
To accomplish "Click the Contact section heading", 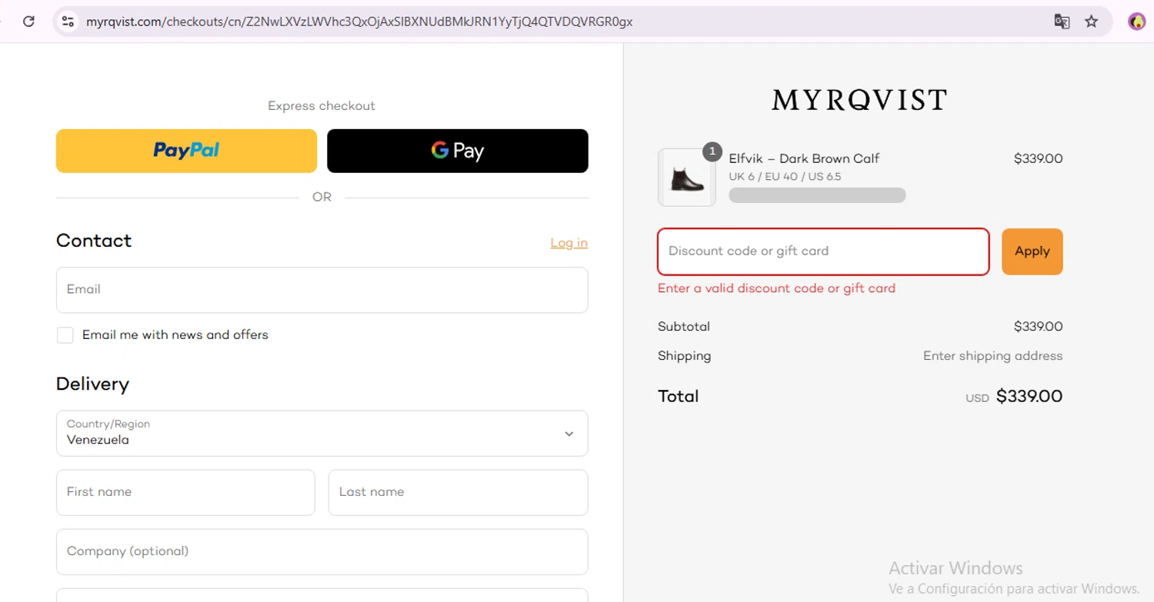I will point(94,241).
